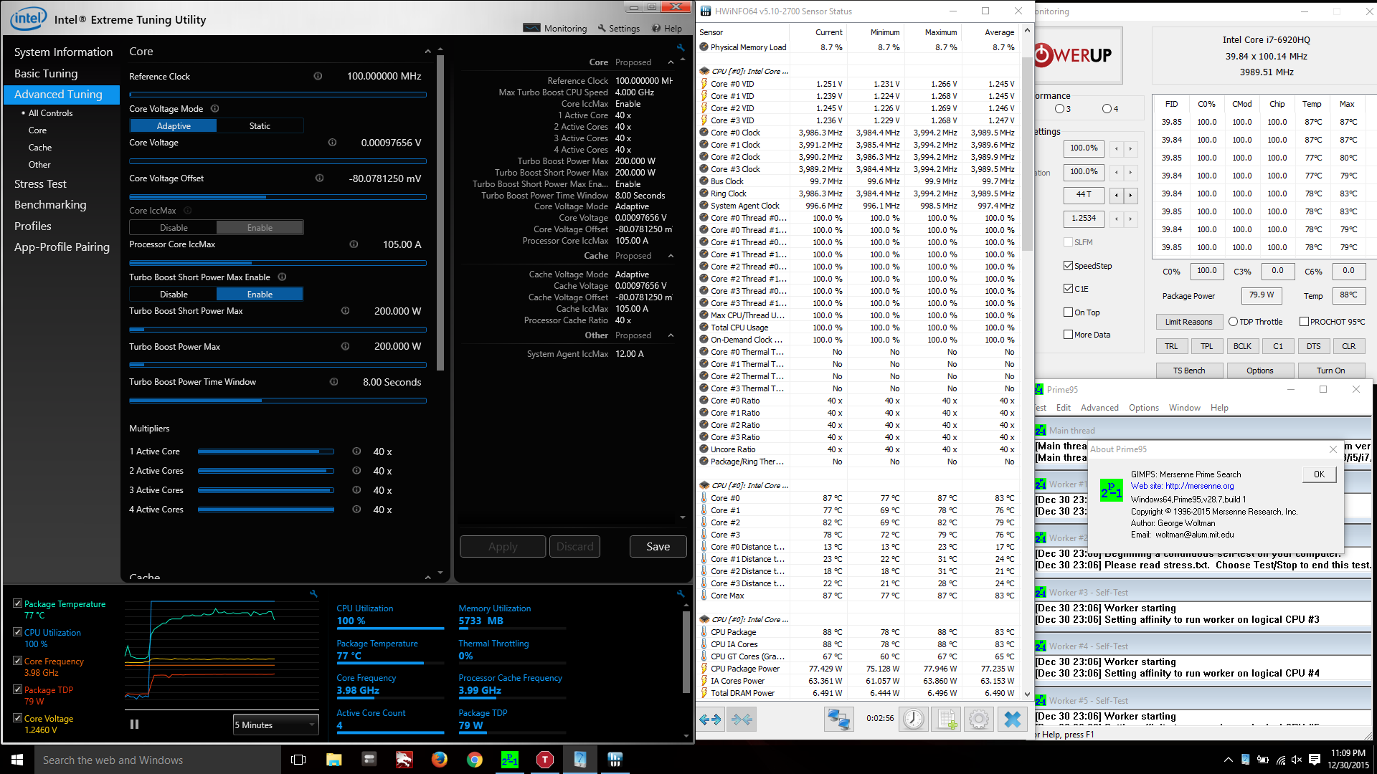The height and width of the screenshot is (774, 1377).
Task: Click the expand-columns arrows icon in HWiNFO
Action: click(710, 719)
